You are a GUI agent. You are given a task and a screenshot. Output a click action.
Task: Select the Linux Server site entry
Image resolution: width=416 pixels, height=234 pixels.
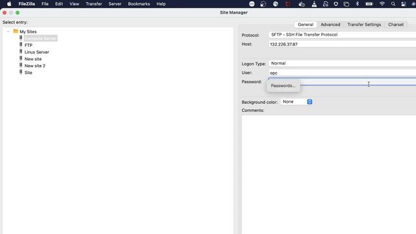[x=37, y=52]
